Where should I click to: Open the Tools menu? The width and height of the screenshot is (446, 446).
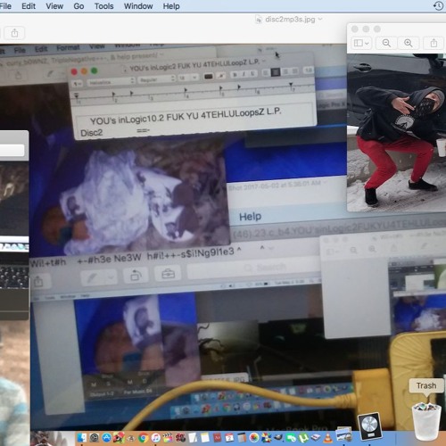[x=103, y=6]
